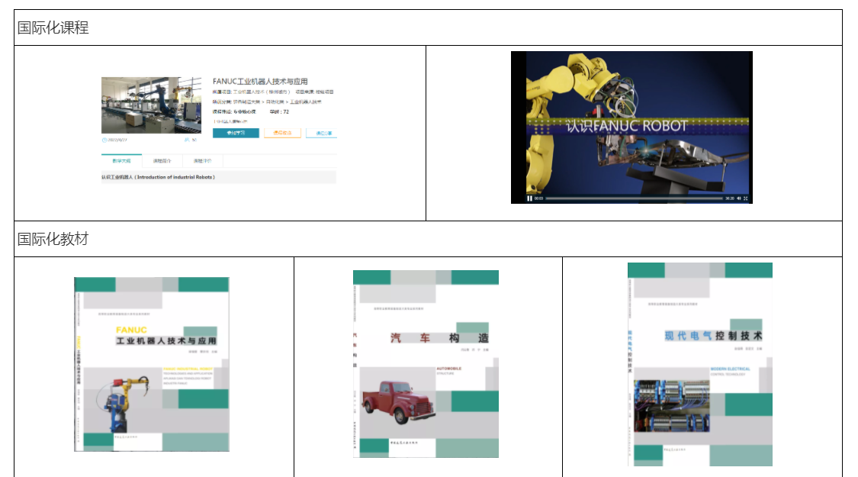Click the blue-outlined course button
The image size is (858, 477).
click(323, 133)
